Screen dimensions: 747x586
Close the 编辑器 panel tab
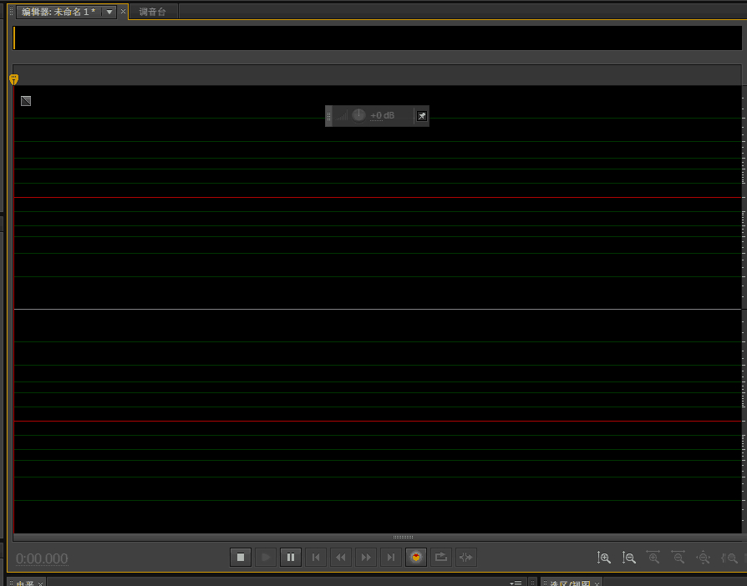(x=123, y=12)
